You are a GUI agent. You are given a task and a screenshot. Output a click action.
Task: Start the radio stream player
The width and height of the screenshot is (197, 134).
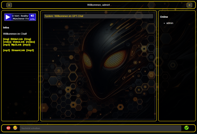[x=8, y=17]
